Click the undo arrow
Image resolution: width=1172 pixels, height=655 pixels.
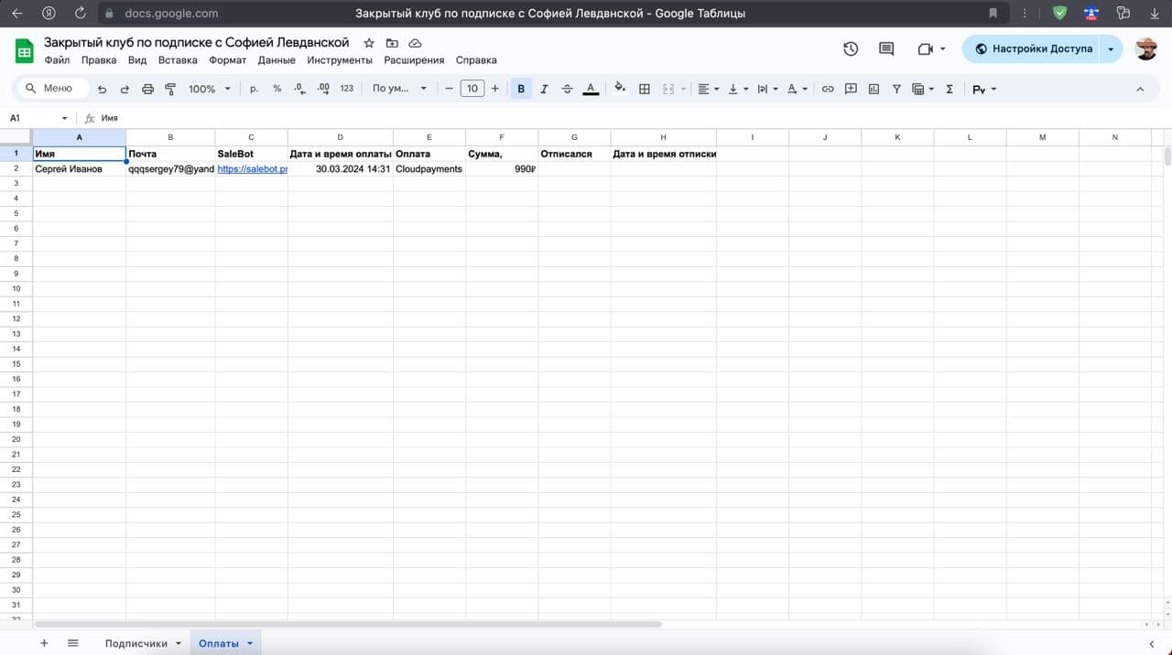102,89
